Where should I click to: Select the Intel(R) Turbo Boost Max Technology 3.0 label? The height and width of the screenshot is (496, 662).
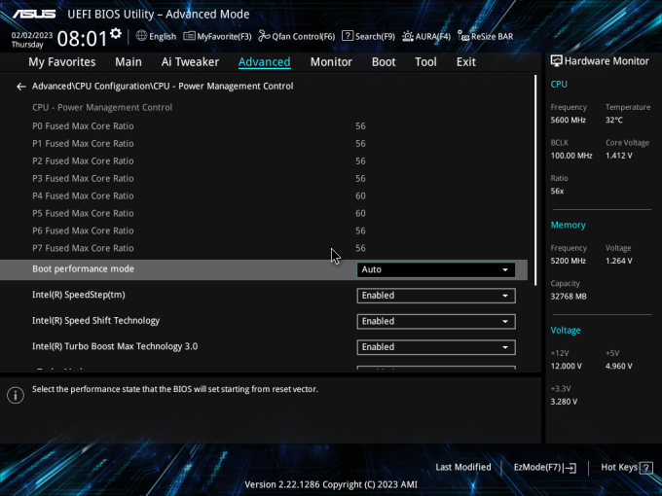[x=115, y=346]
